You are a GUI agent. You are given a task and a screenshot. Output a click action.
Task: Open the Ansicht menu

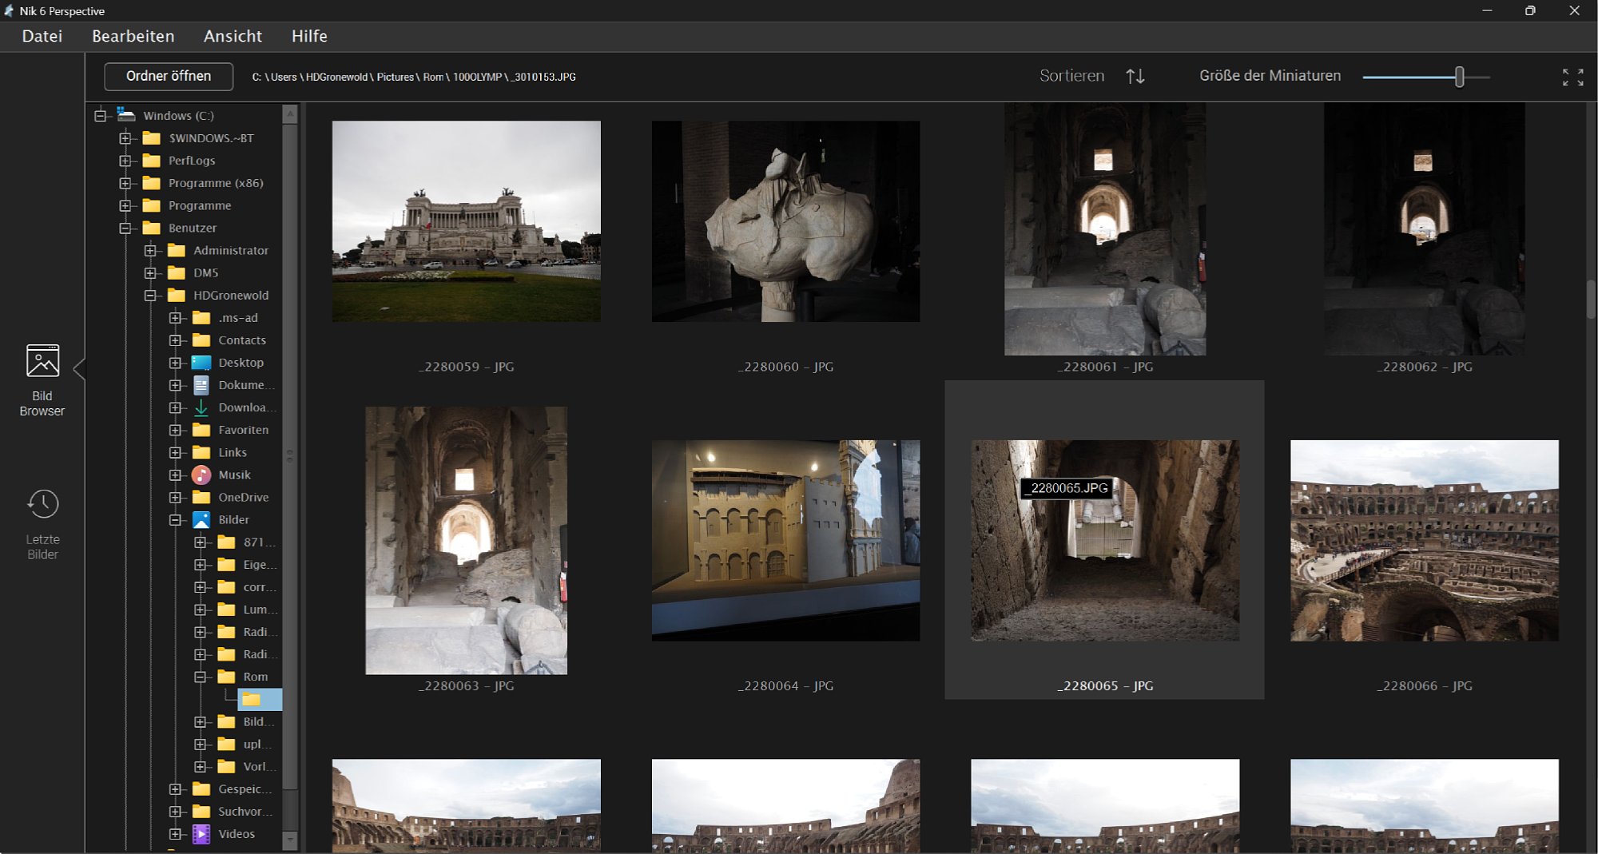pyautogui.click(x=233, y=36)
